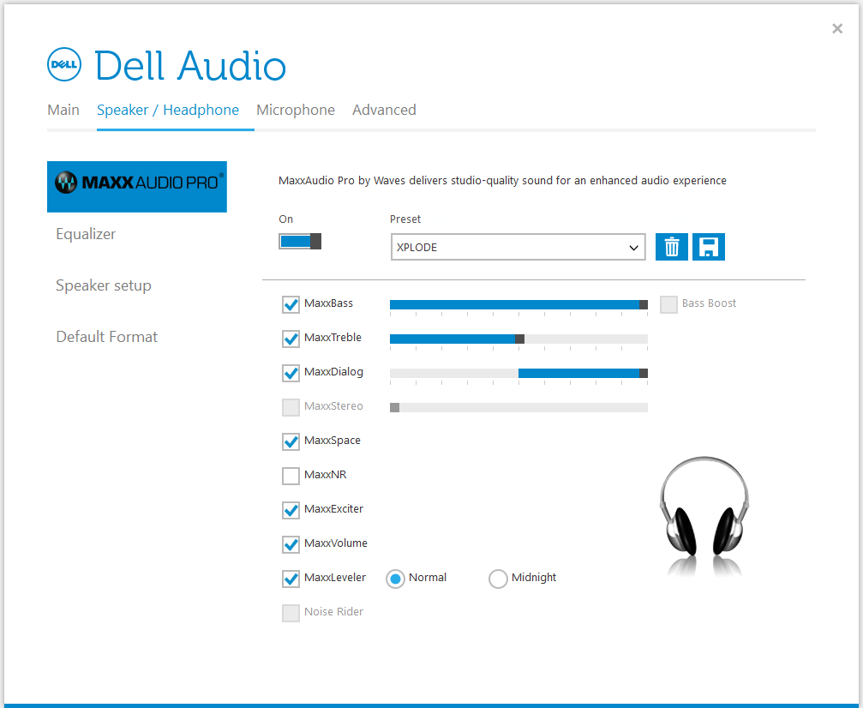Click the headphones image
This screenshot has width=863, height=708.
704,515
